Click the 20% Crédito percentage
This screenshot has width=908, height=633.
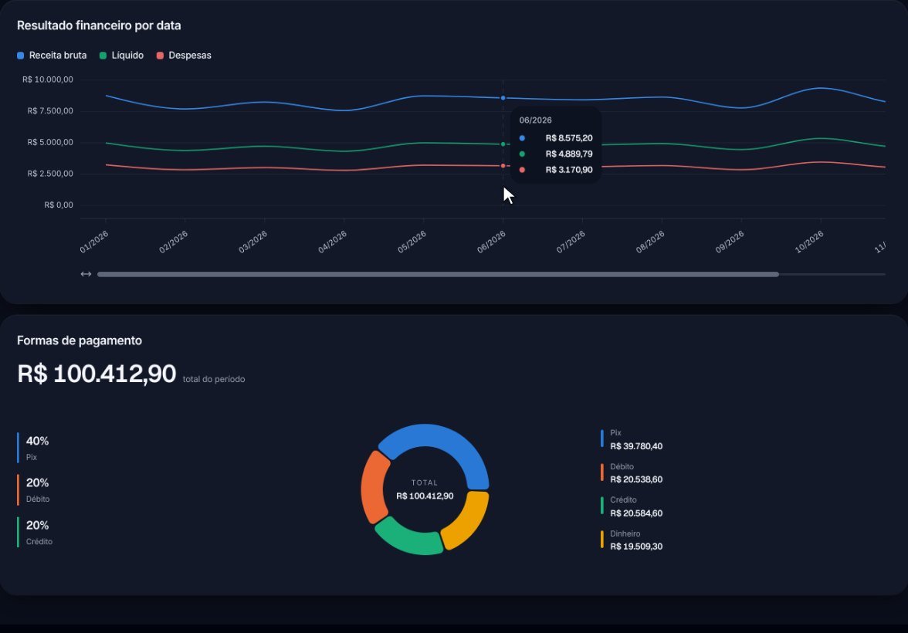[37, 525]
